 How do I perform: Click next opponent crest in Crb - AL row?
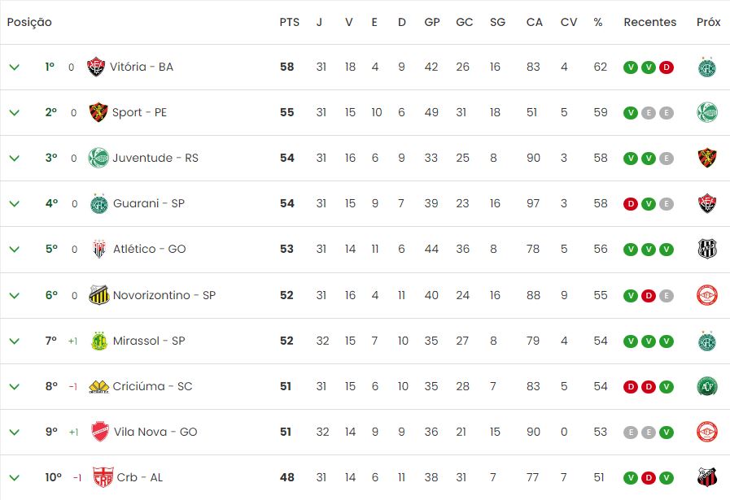tap(707, 477)
